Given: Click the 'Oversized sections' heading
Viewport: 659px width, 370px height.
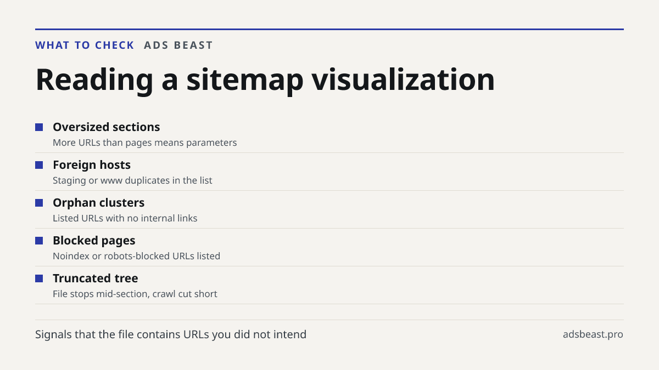Looking at the screenshot, I should [x=107, y=127].
